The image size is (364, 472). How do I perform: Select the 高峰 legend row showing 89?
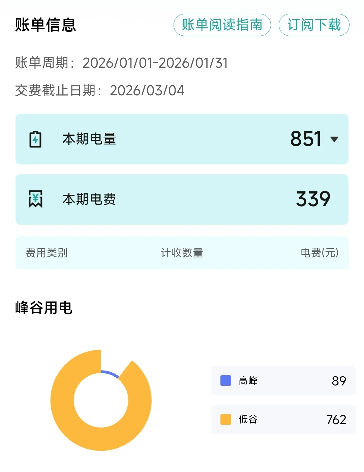(x=283, y=380)
